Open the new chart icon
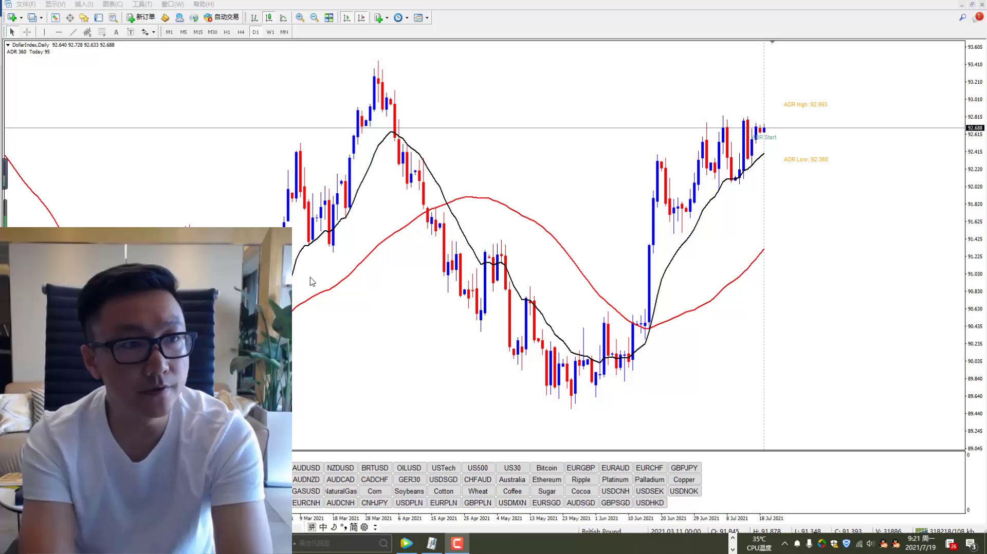 [12, 18]
